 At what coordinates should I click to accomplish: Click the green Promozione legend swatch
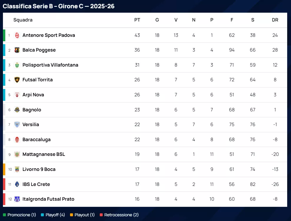point(4,215)
